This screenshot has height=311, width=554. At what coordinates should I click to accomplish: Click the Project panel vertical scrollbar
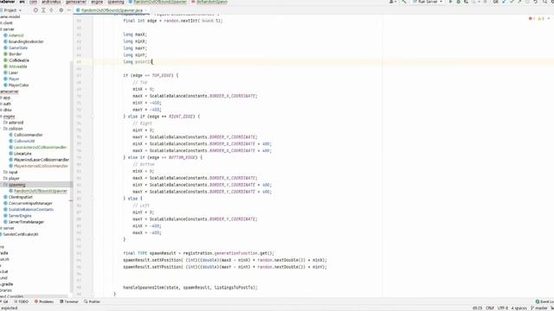[x=71, y=176]
